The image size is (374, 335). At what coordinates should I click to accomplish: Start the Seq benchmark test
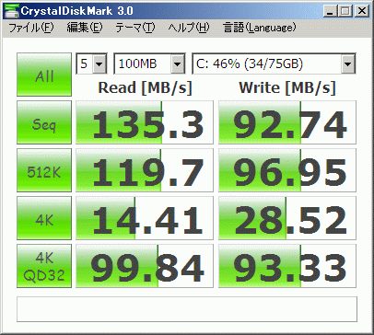pyautogui.click(x=44, y=122)
